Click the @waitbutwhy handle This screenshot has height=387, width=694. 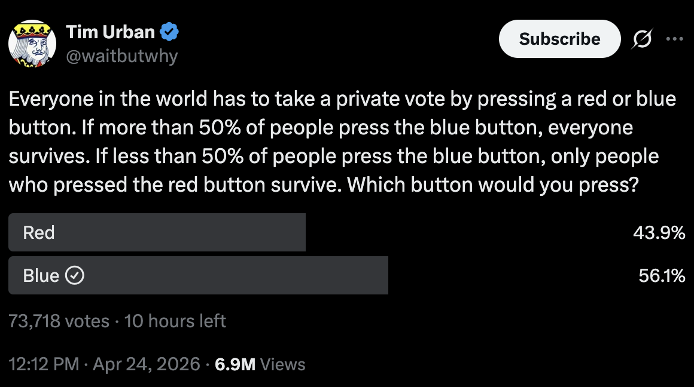[x=121, y=56]
